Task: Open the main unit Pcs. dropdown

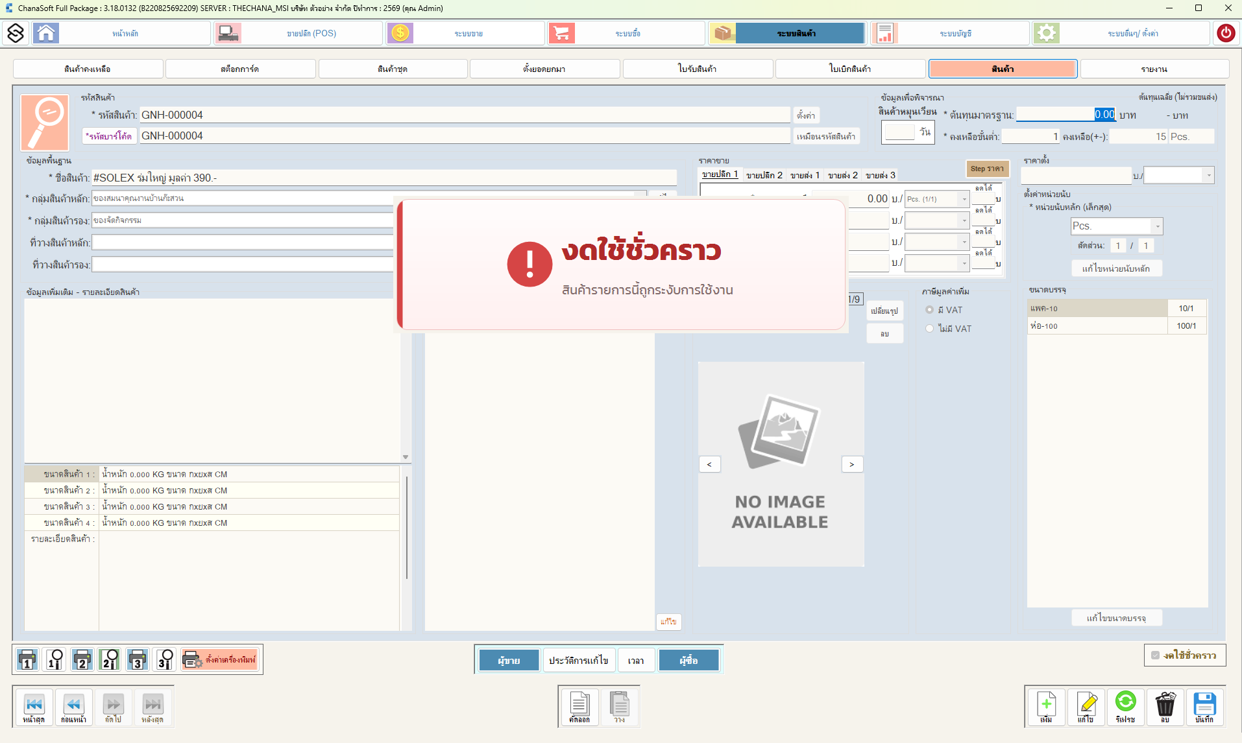Action: tap(1157, 226)
